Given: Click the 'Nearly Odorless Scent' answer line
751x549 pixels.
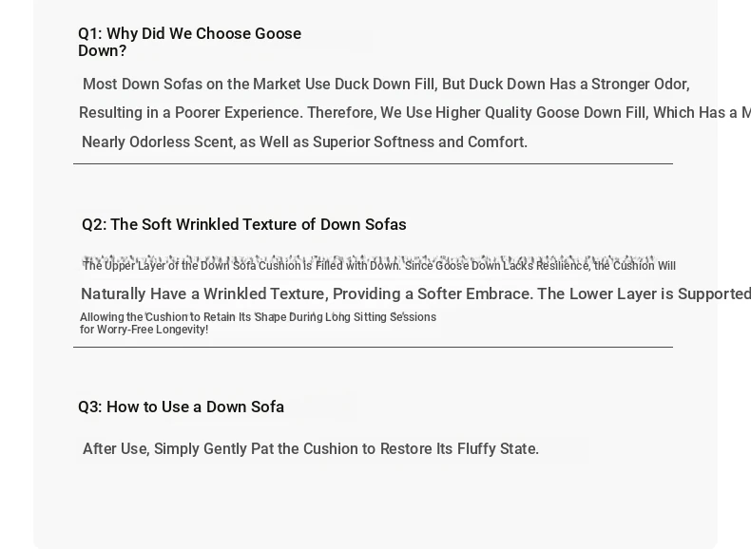Looking at the screenshot, I should point(304,142).
